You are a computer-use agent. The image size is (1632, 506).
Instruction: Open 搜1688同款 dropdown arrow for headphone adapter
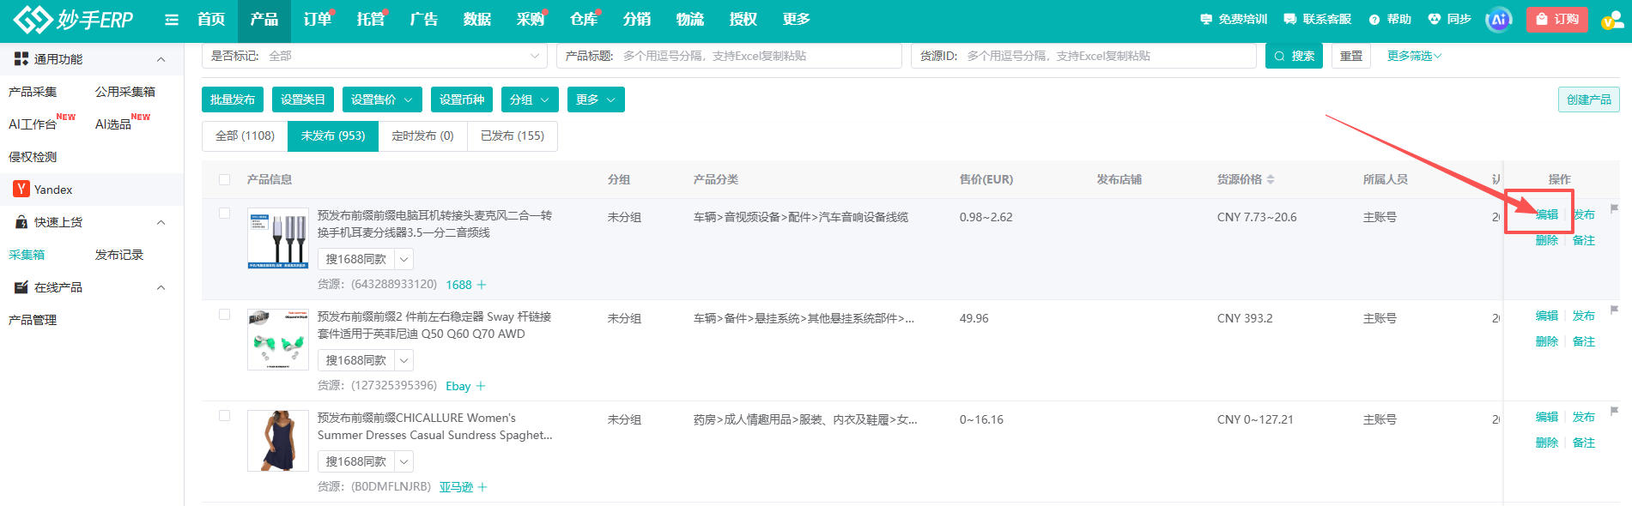[403, 259]
